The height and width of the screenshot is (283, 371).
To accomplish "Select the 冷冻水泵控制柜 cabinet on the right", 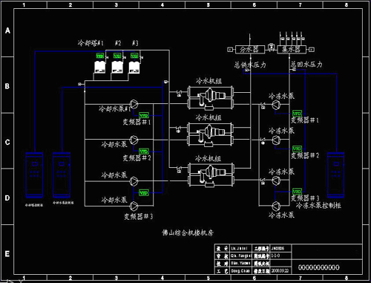I will pos(336,175).
